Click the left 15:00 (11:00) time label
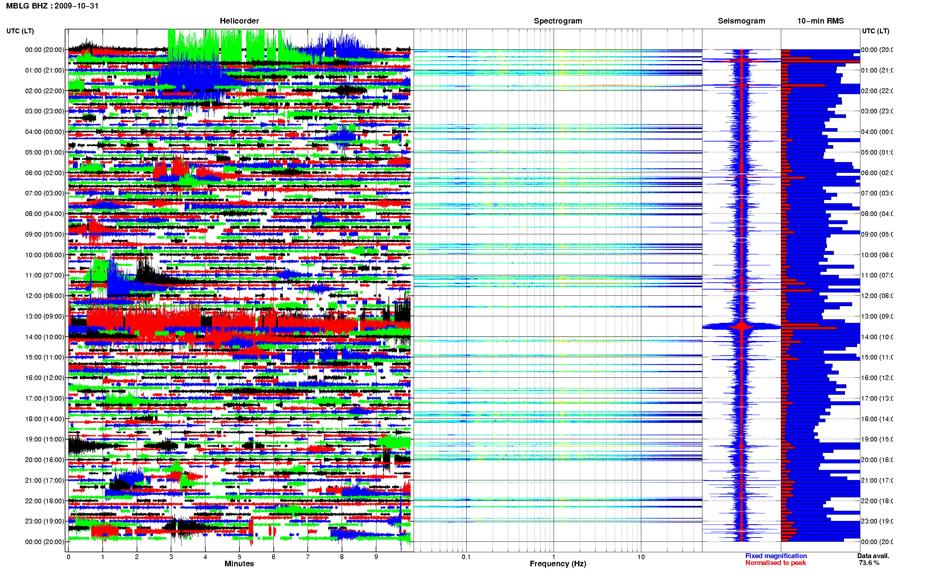The width and height of the screenshot is (930, 581). [x=44, y=357]
